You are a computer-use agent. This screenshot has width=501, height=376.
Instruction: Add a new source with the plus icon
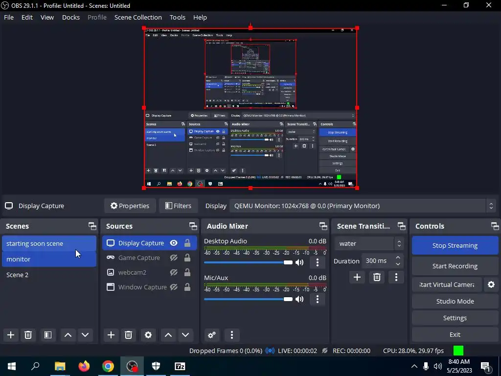click(111, 335)
